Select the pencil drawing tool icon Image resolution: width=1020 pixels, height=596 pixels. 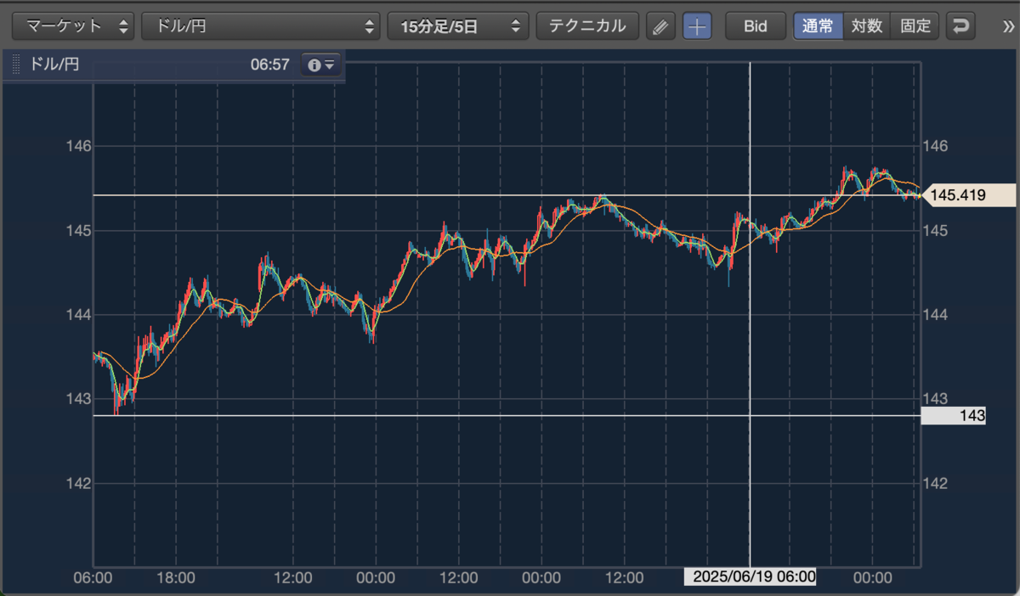[x=659, y=25]
